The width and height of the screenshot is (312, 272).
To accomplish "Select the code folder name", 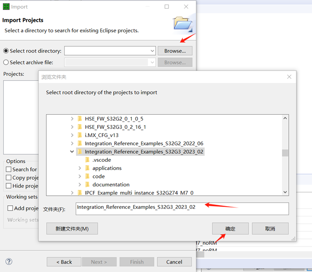I will coord(99,177).
